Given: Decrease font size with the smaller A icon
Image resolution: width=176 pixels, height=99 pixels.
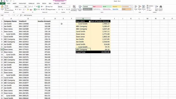Looking at the screenshot, I should click(32, 7).
